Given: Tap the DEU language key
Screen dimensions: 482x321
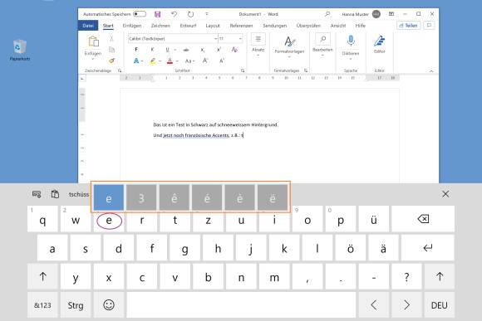Looking at the screenshot, I should click(440, 304).
